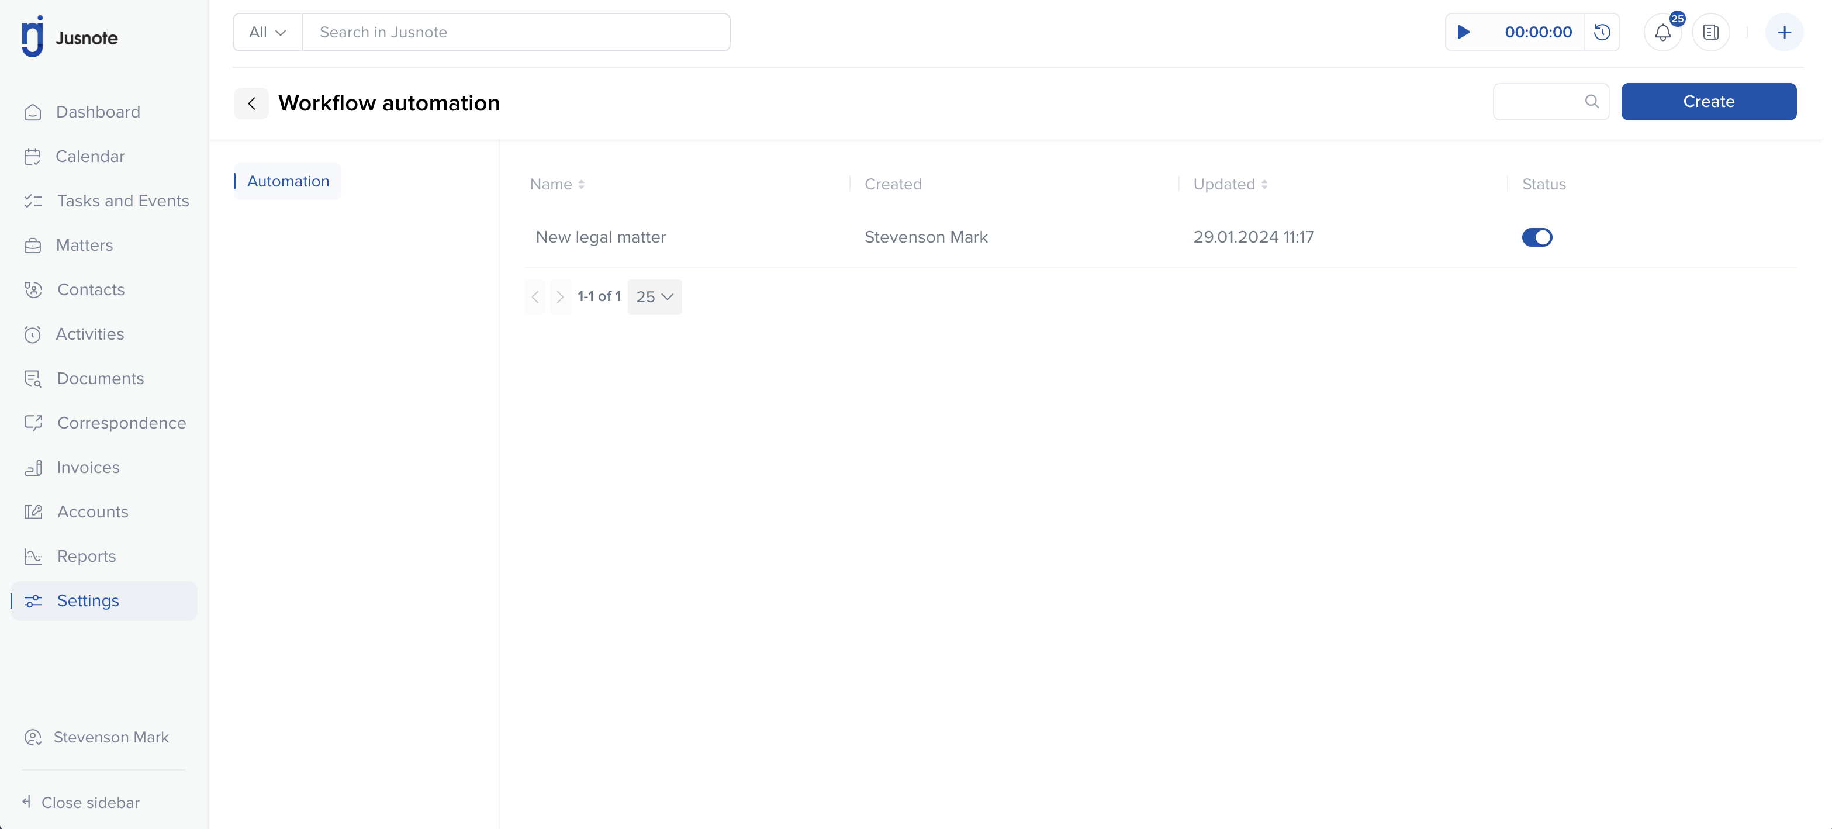Screen dimensions: 1832x829
Task: Open Tasks and Events label in sidebar
Action: point(123,201)
